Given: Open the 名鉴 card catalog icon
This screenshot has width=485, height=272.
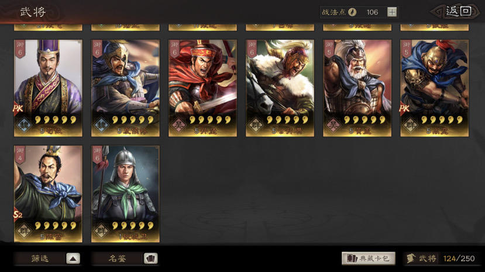Looking at the screenshot, I should click(150, 259).
